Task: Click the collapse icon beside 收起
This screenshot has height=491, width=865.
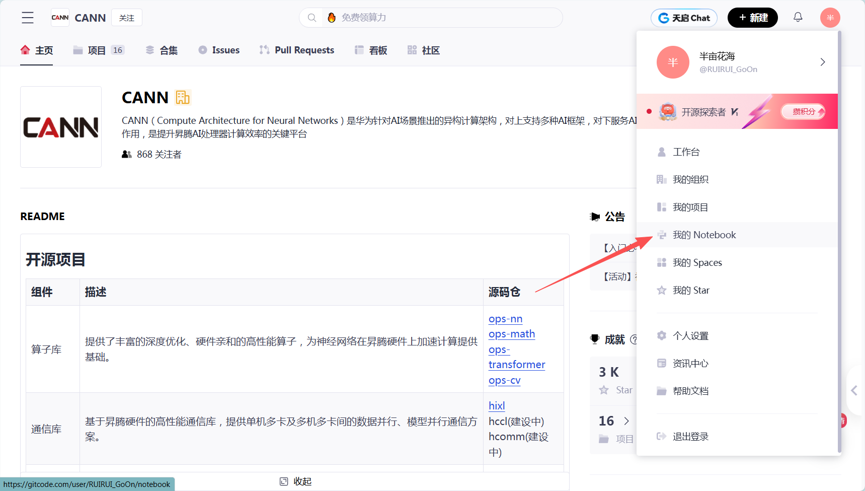Action: [284, 481]
